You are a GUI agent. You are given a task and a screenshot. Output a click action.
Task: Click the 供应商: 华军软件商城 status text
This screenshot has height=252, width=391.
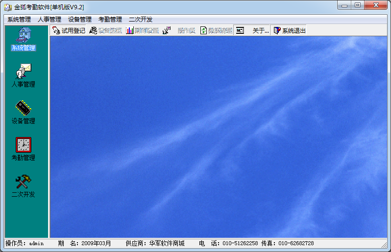[x=155, y=243]
